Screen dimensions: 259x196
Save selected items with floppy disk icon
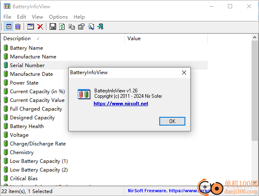pos(53,27)
